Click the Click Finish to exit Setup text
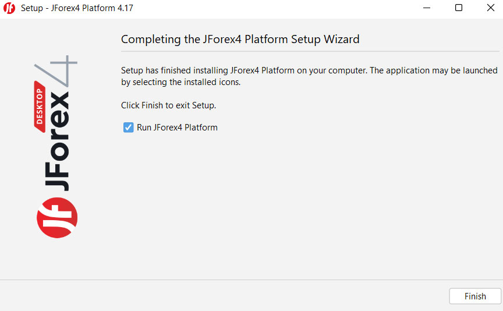The height and width of the screenshot is (311, 503). [x=168, y=105]
